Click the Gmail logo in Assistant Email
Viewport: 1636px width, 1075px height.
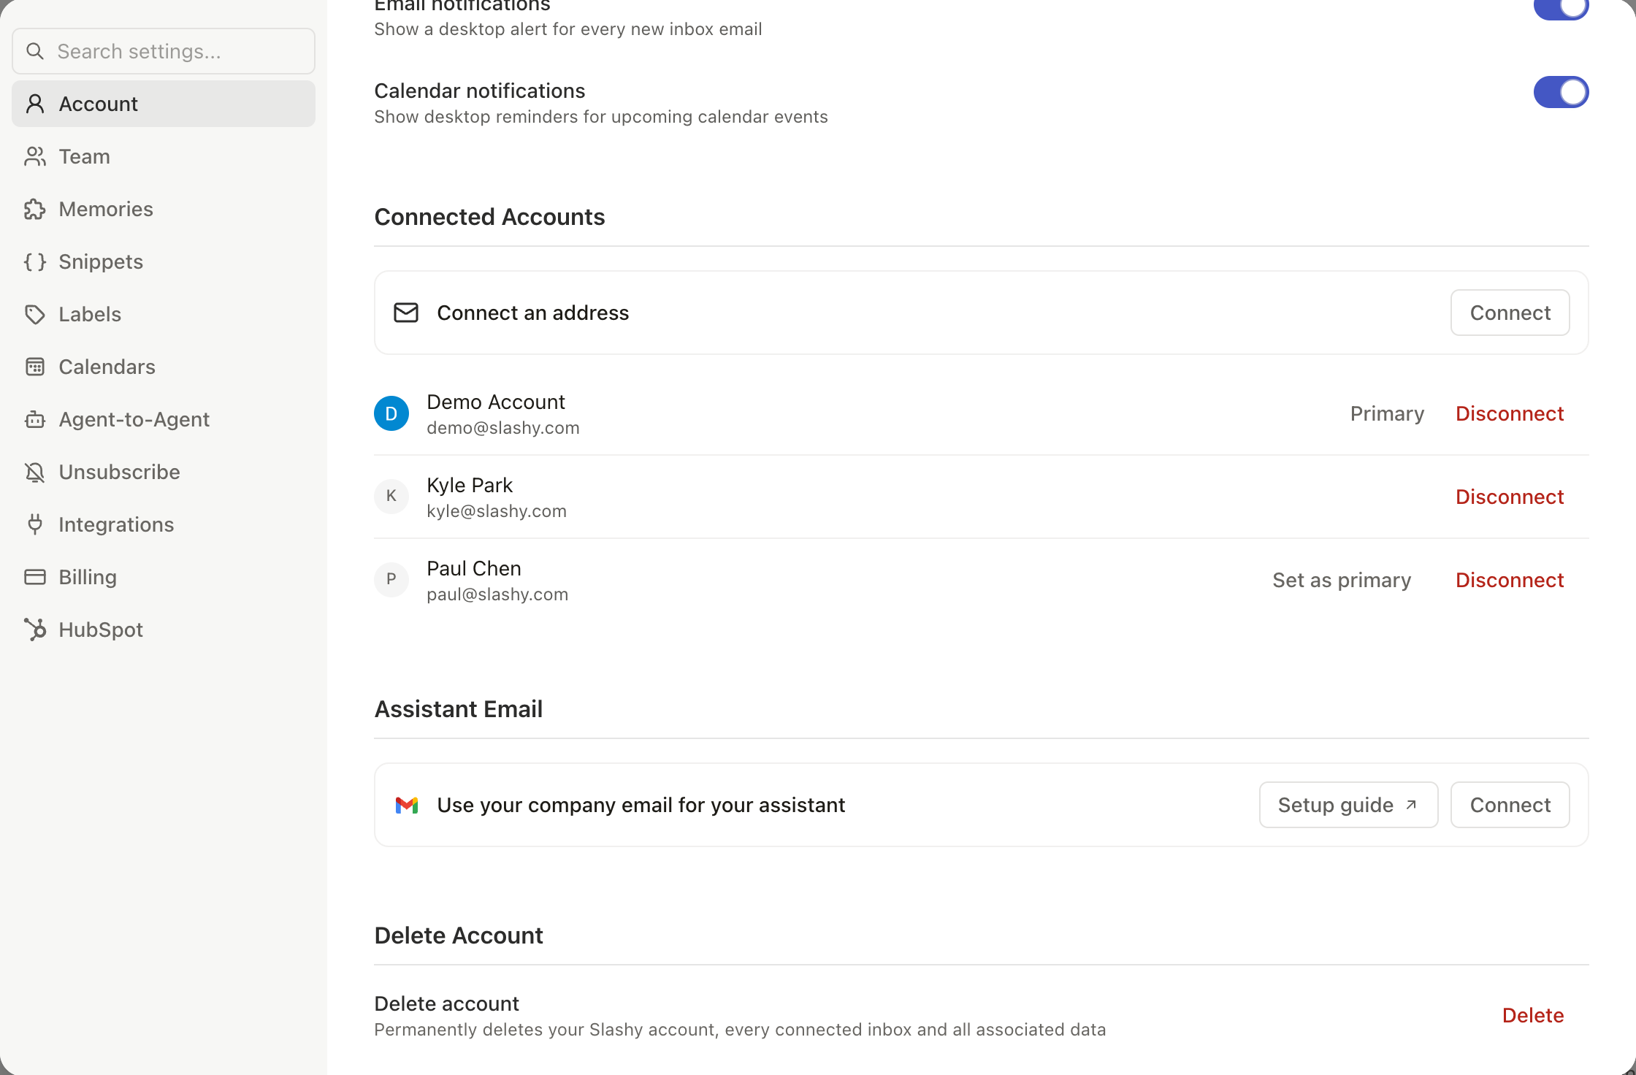click(x=406, y=805)
